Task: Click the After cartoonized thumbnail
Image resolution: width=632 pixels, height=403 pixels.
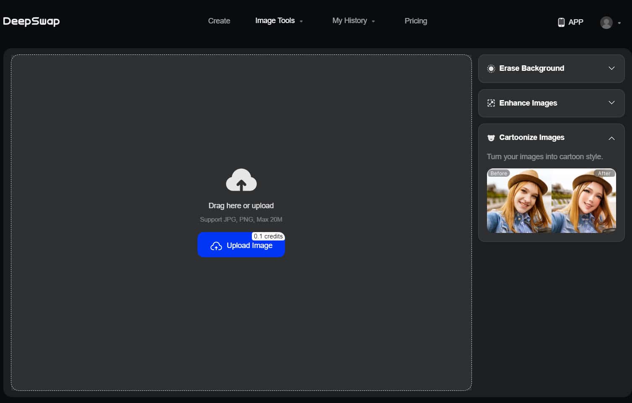Action: [584, 201]
